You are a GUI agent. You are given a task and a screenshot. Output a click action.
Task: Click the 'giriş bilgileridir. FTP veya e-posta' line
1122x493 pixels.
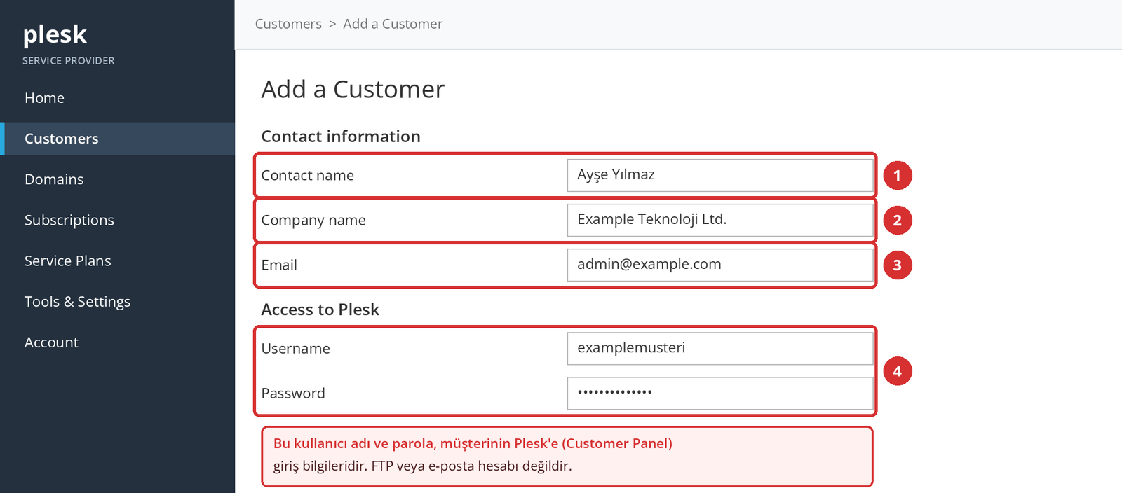(423, 466)
